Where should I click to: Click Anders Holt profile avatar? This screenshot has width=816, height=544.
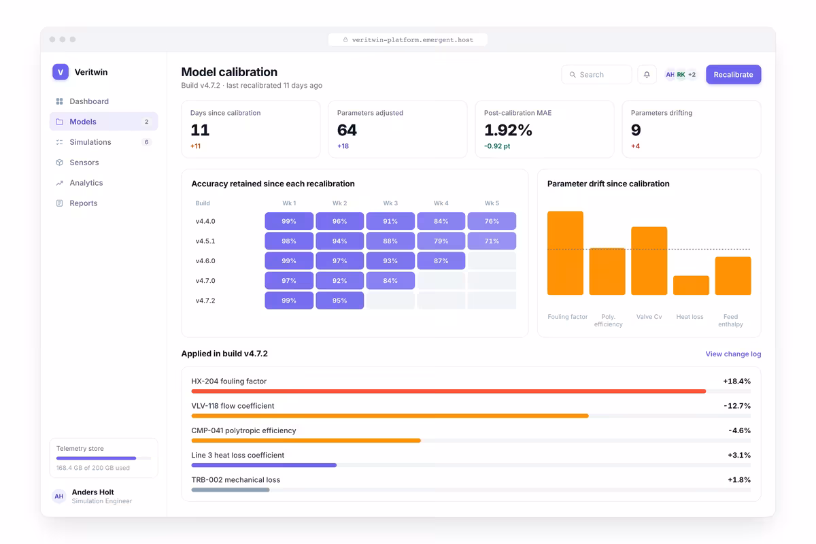pyautogui.click(x=59, y=496)
